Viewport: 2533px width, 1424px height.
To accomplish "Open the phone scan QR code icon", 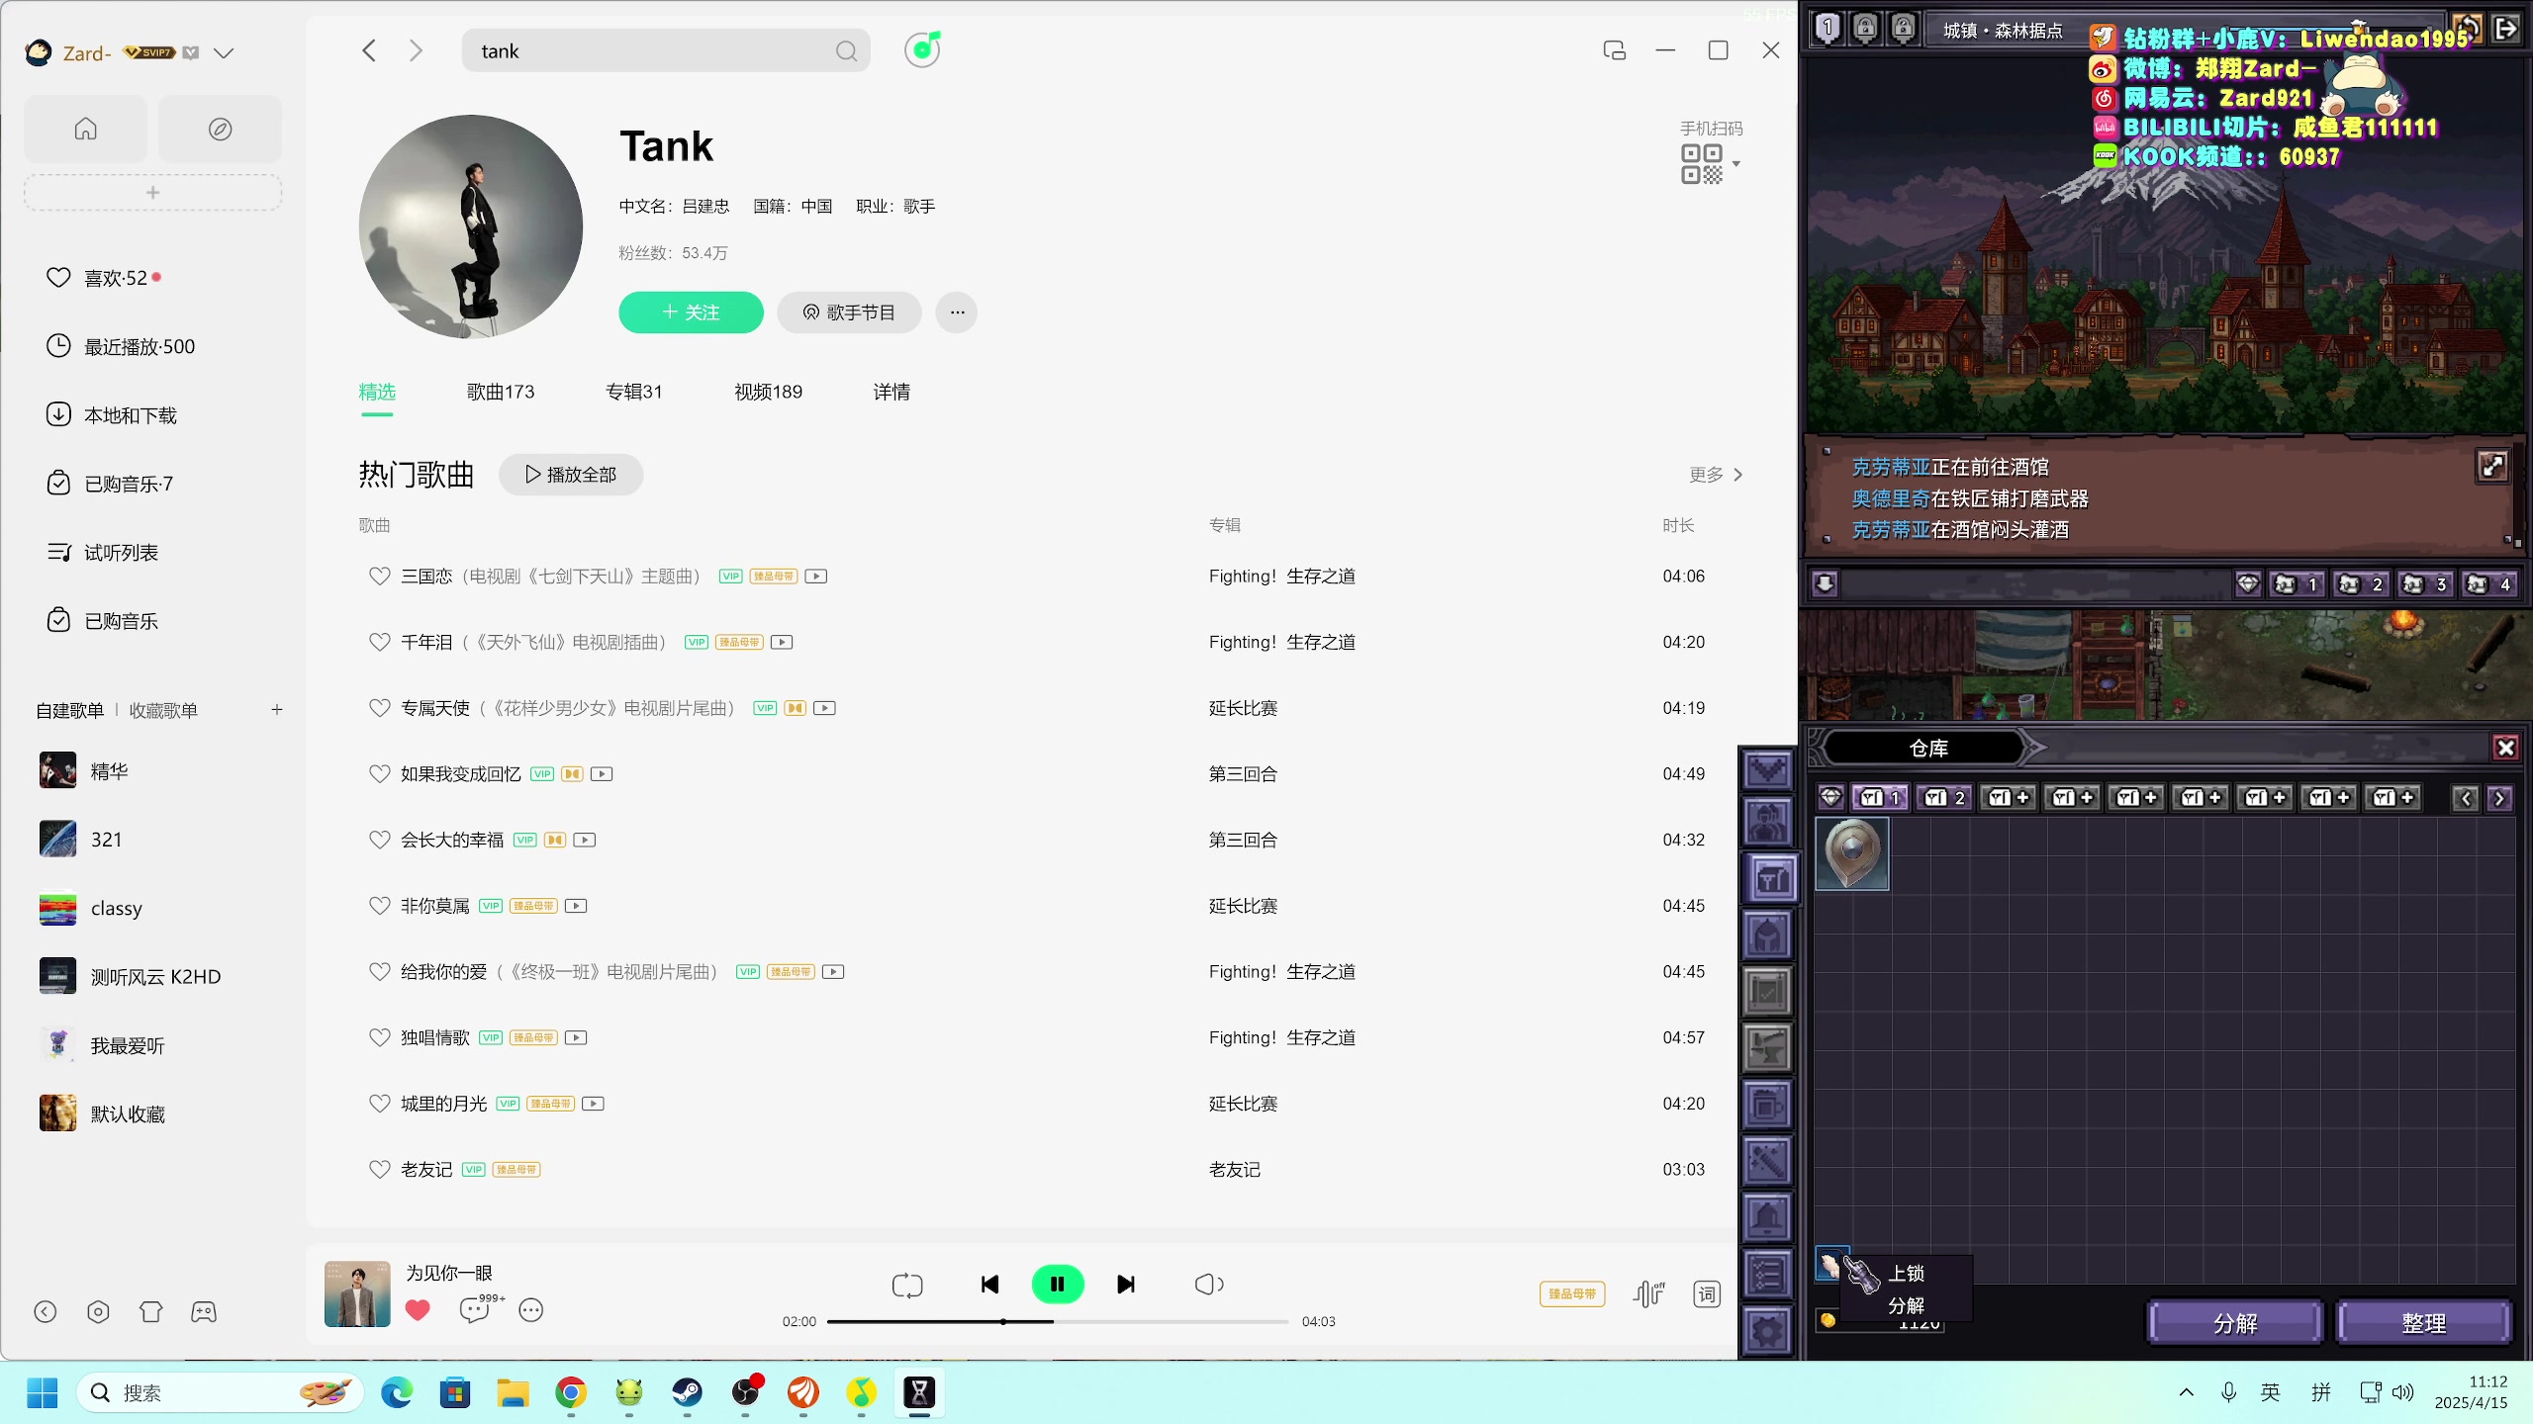I will click(1702, 164).
